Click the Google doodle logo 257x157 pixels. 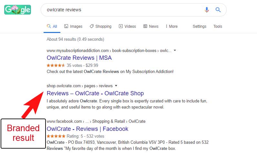point(17,10)
